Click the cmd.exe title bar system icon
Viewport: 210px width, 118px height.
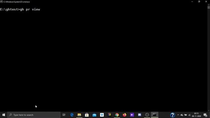pyautogui.click(x=1, y=2)
